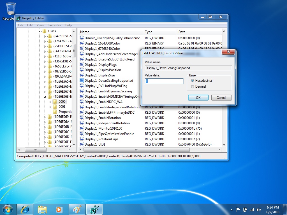Click the Disable_OverlayDSQualityEnhancement value icon
This screenshot has width=287, height=215.
click(x=82, y=38)
